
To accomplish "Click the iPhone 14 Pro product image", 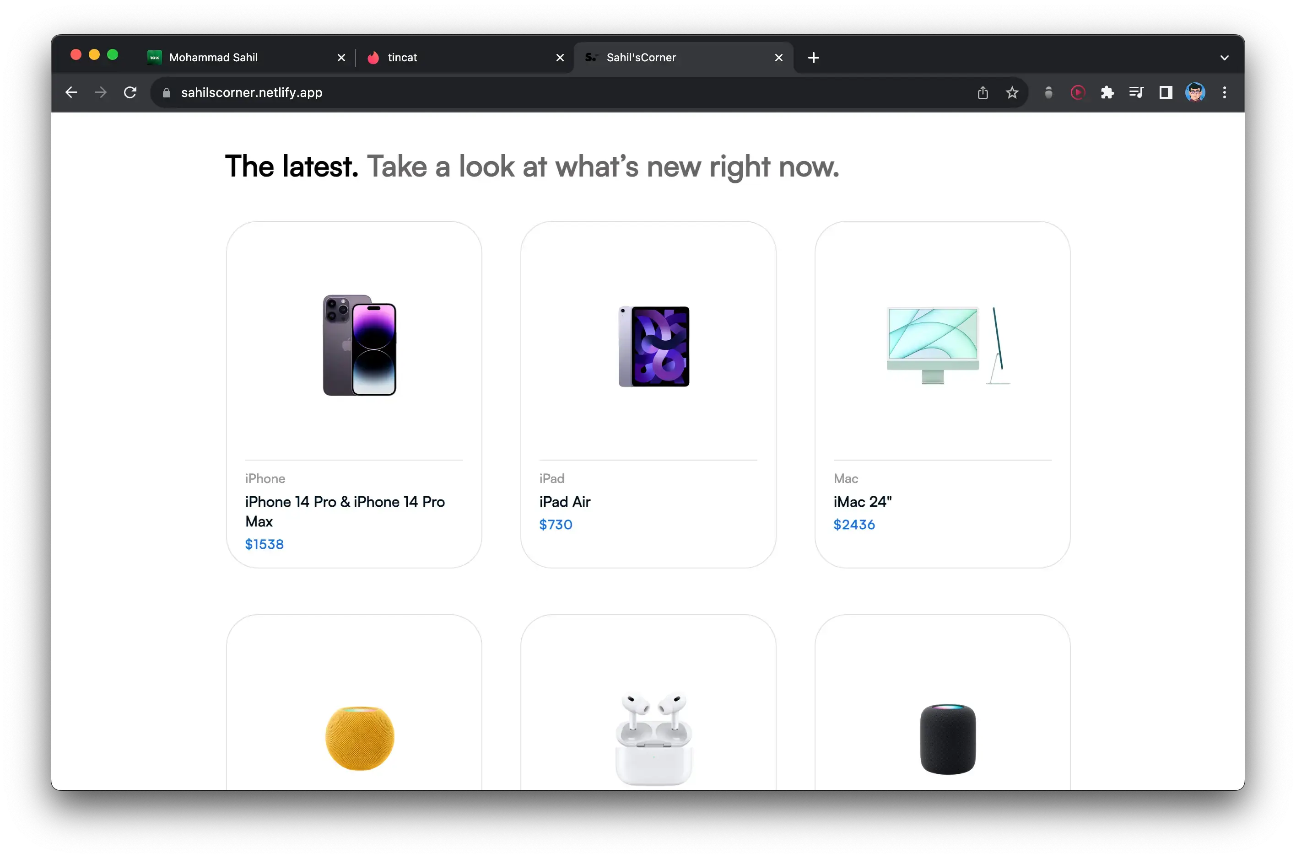I will (x=359, y=345).
